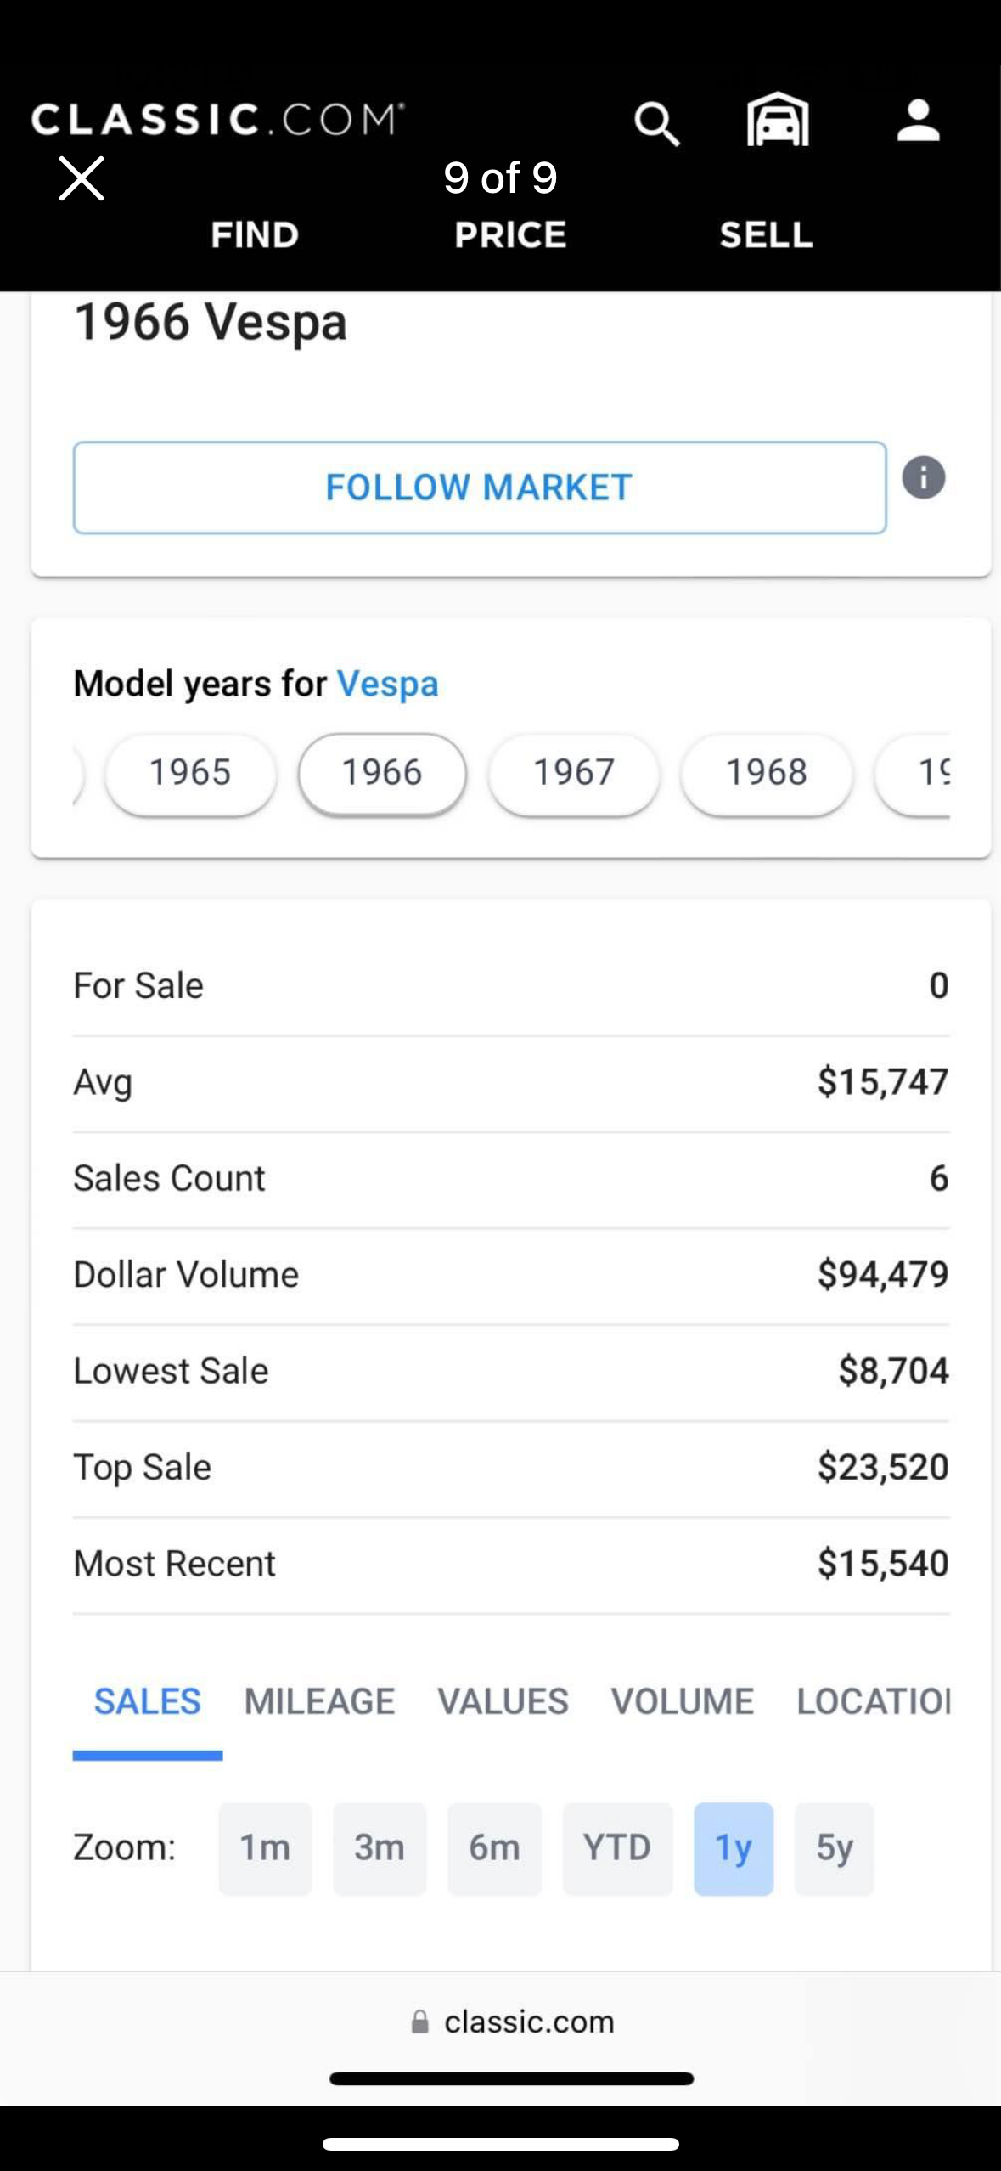Screen dimensions: 1001x2171
Task: Switch to the VOLUME tab
Action: [683, 1701]
